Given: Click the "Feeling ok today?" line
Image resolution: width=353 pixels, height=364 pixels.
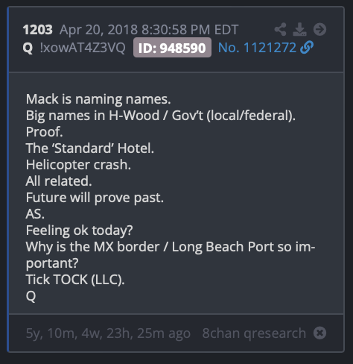Looking at the screenshot, I should 79,230.
